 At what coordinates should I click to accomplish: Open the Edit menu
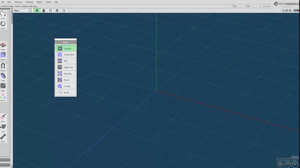[x=9, y=2]
